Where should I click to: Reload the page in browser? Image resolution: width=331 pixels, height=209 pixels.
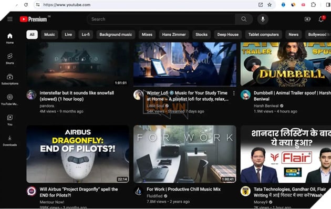coord(26,5)
